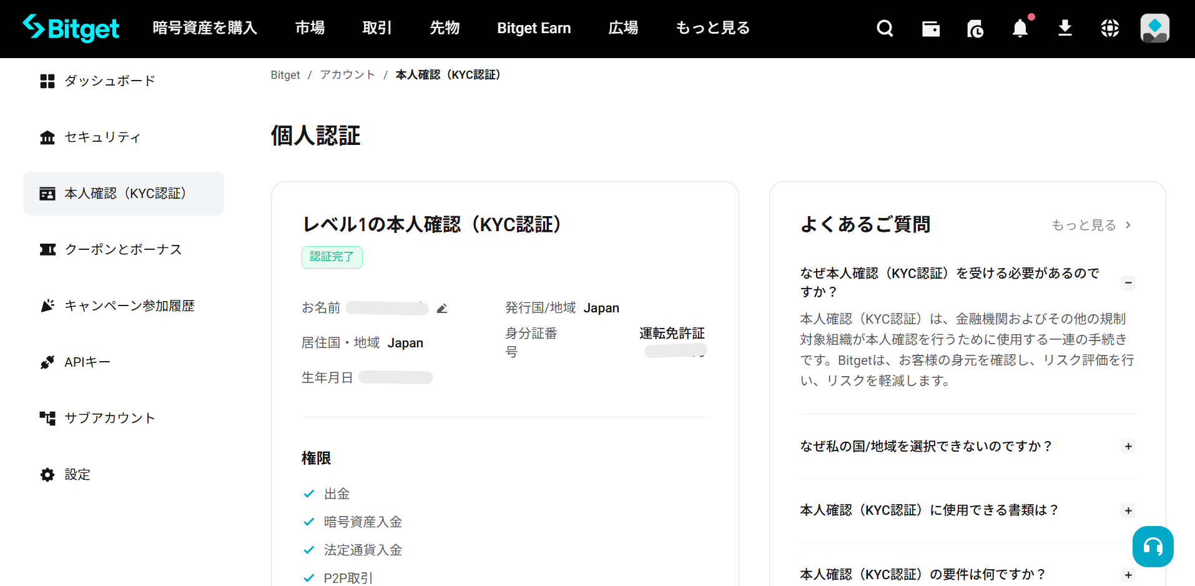Screen dimensions: 1195x586
Task: Open the 設定 sidebar item
Action: point(77,474)
